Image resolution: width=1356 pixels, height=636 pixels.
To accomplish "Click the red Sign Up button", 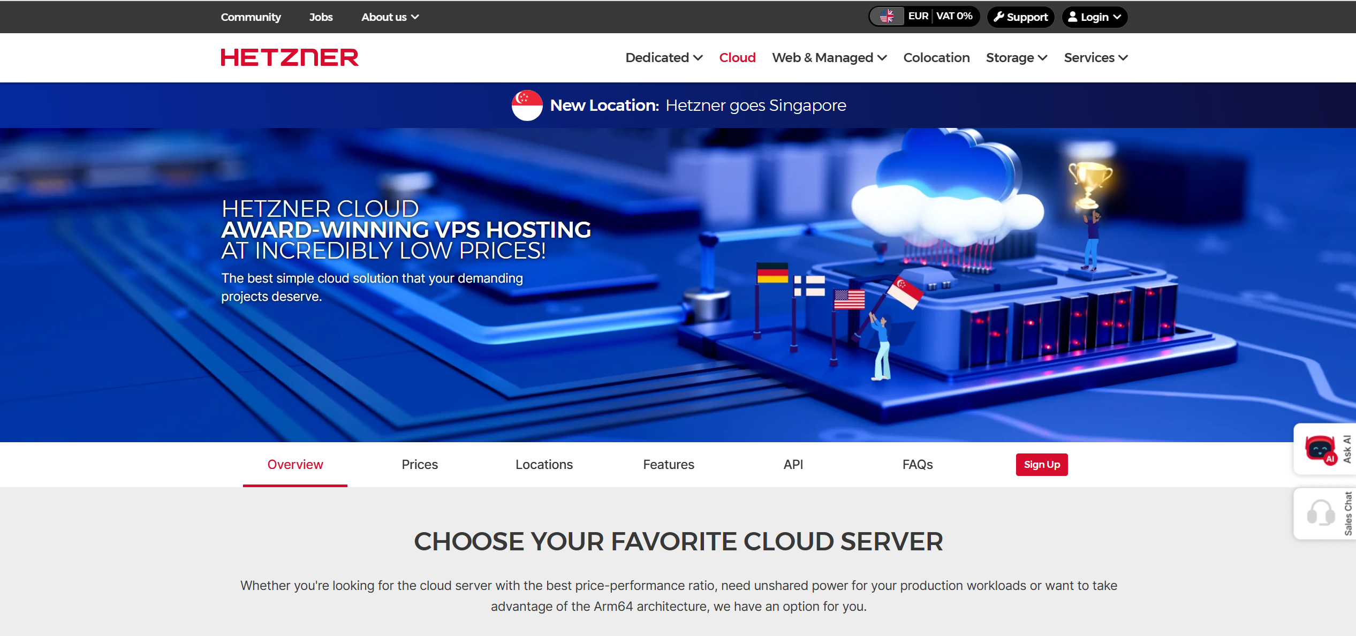I will click(1042, 464).
